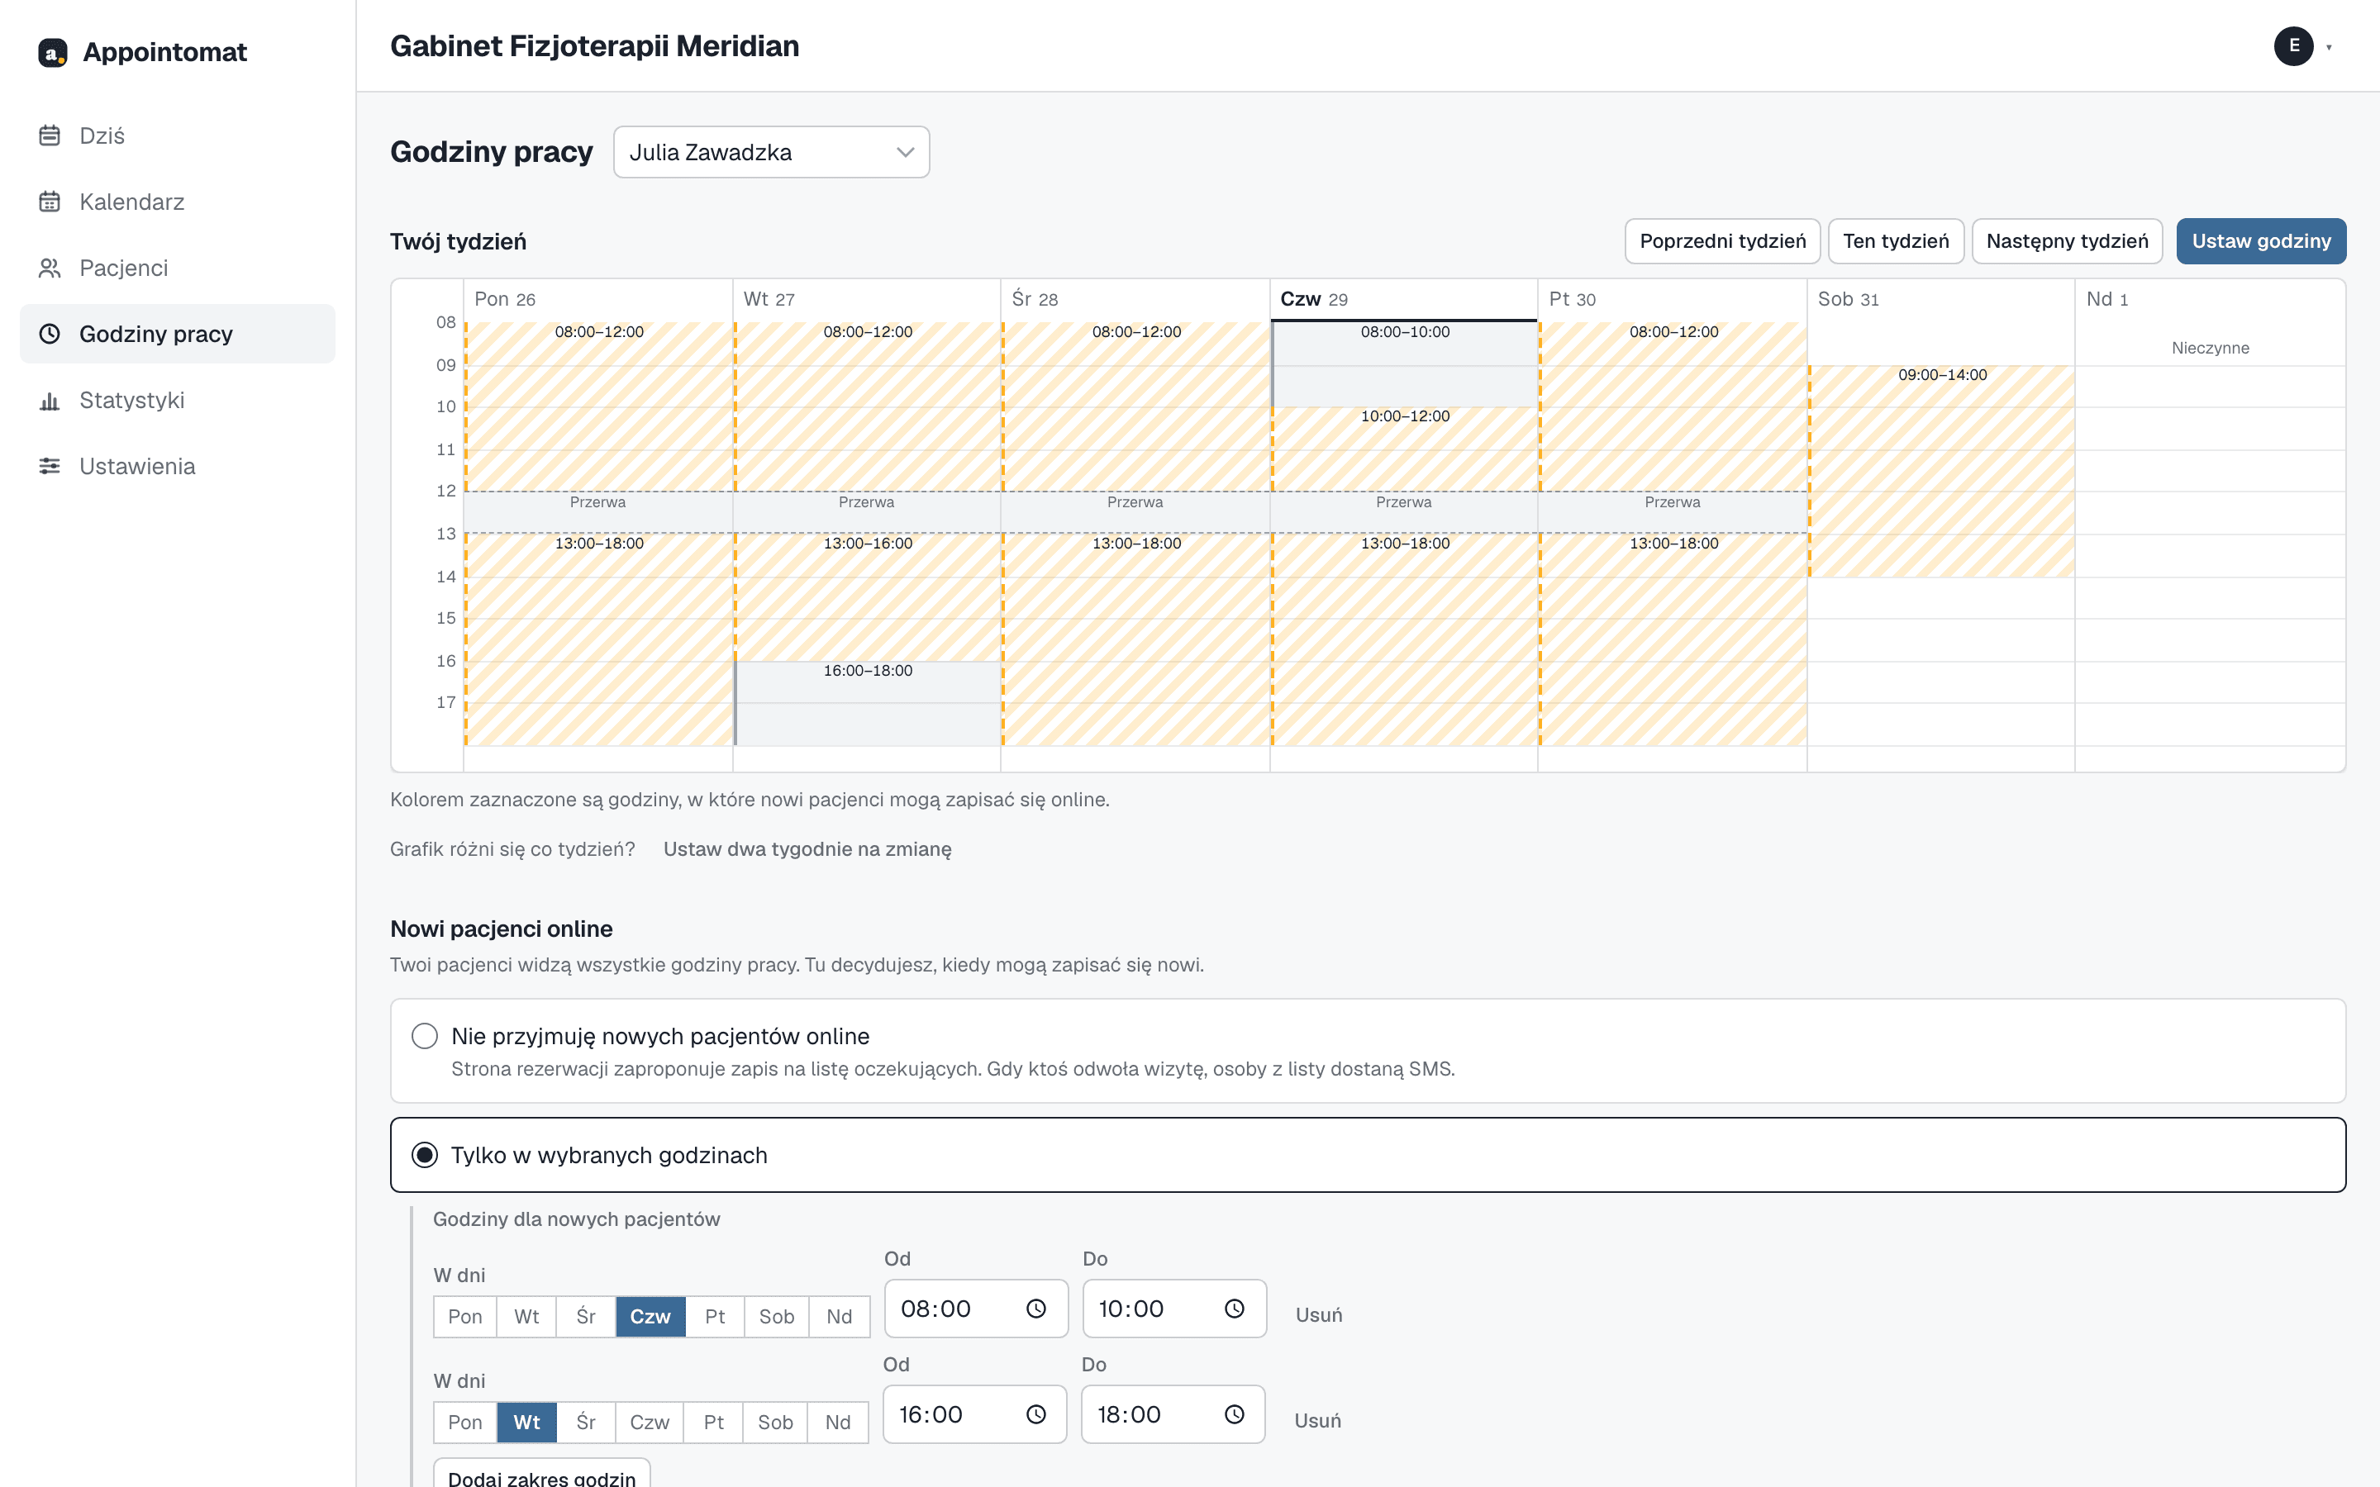Screen dimensions: 2380x1487
Task: Click the Pacjenci people icon
Action: tap(50, 268)
